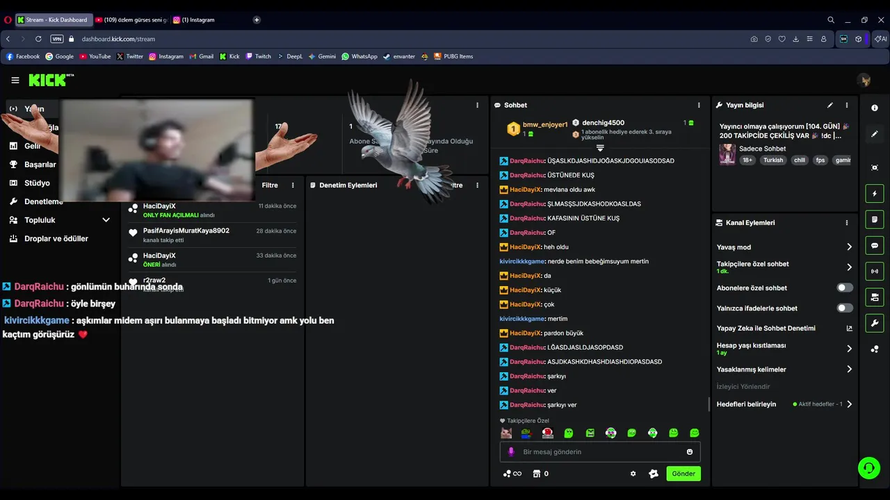This screenshot has width=890, height=500.
Task: Toggle the channel actions icon in the right sidebar
Action: [875, 297]
